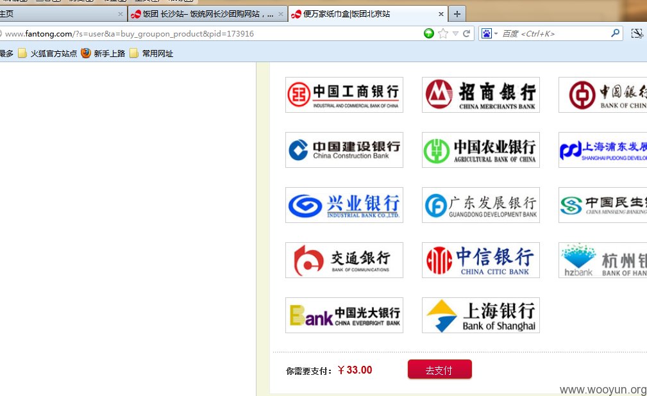This screenshot has height=396, width=647.
Task: Click the search magnifier icon
Action: (x=615, y=33)
